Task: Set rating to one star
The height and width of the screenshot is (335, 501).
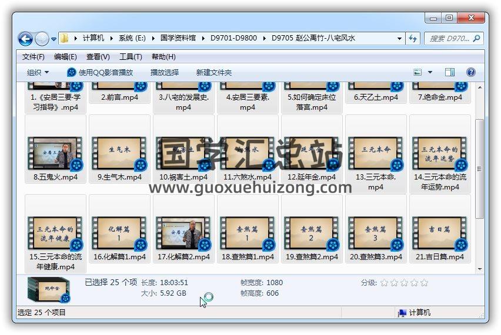Action: [x=385, y=282]
